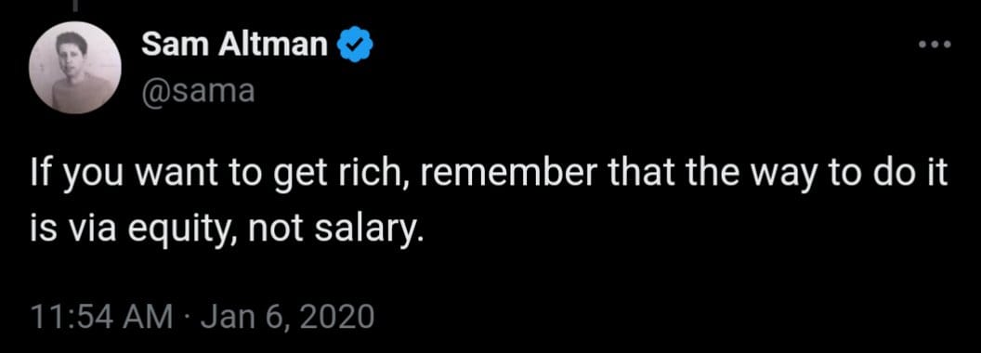
Task: Click the Jan 6, 2020 date
Action: click(x=288, y=317)
